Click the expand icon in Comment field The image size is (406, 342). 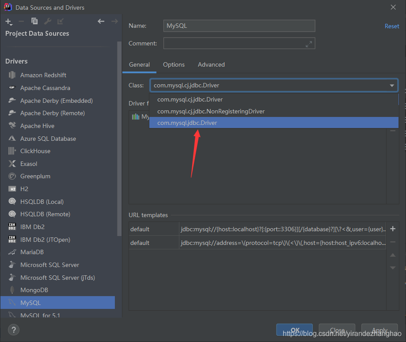point(309,44)
